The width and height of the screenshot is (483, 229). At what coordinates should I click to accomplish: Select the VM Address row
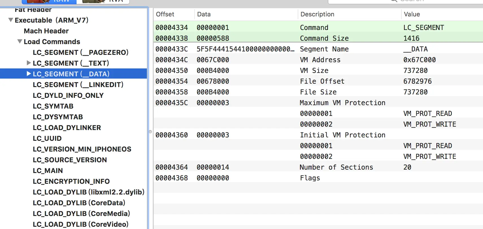318,60
